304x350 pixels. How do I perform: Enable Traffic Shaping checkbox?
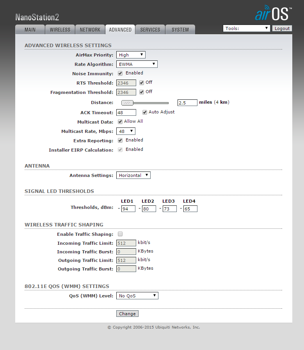(x=120, y=234)
